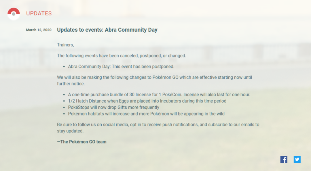This screenshot has height=171, width=311.
Task: Share the post on Facebook
Action: click(284, 159)
